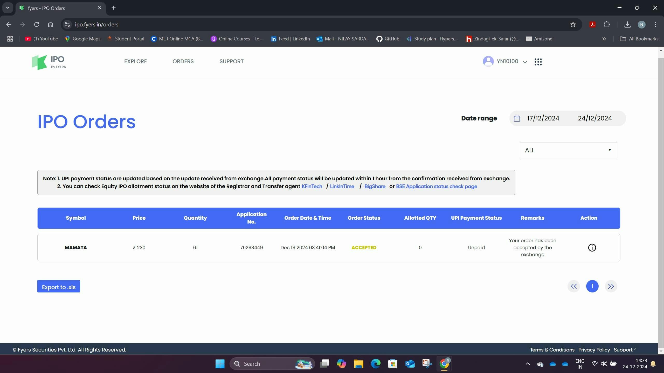Click the Export to .xls button
The image size is (664, 373).
tap(58, 287)
